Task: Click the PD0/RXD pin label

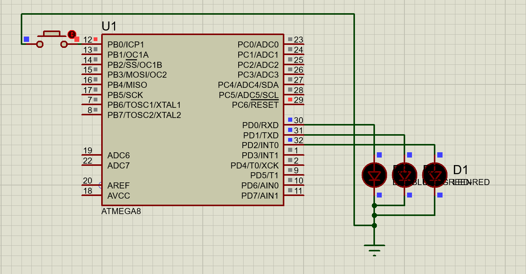Action: click(261, 125)
